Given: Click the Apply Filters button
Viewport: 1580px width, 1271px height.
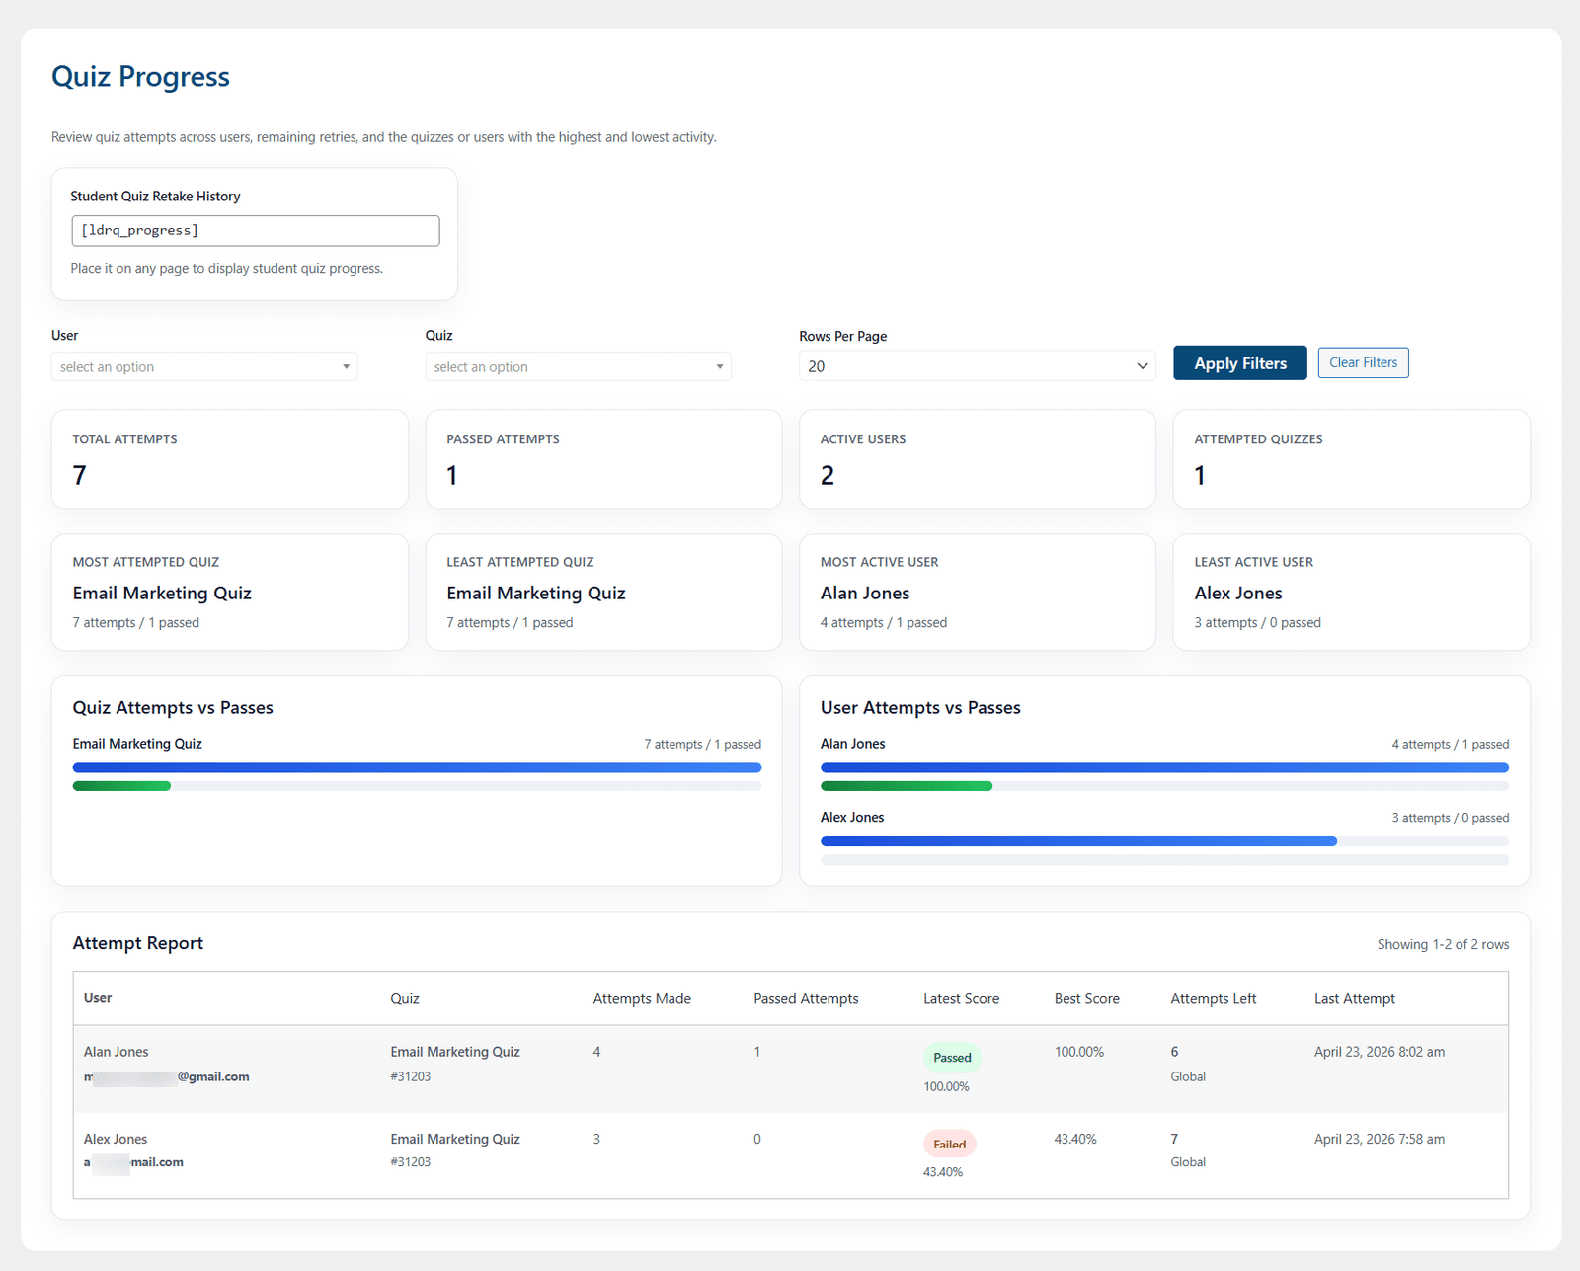Looking at the screenshot, I should point(1239,363).
